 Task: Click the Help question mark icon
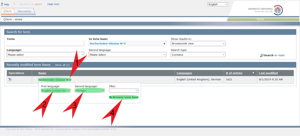point(2,4)
